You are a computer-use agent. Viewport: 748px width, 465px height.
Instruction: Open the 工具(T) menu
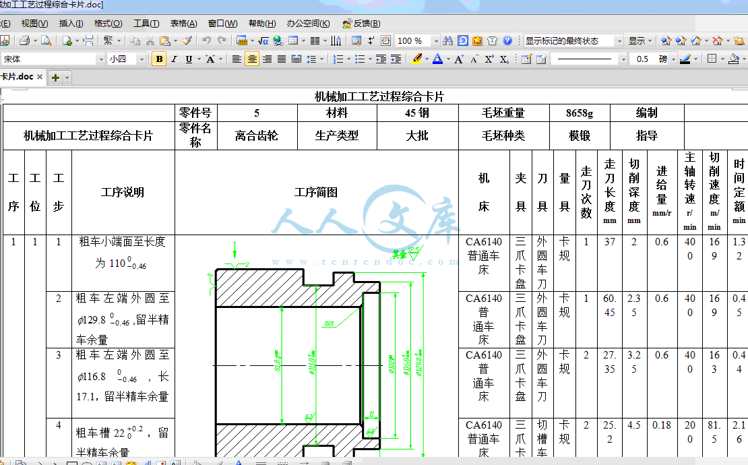pos(146,24)
